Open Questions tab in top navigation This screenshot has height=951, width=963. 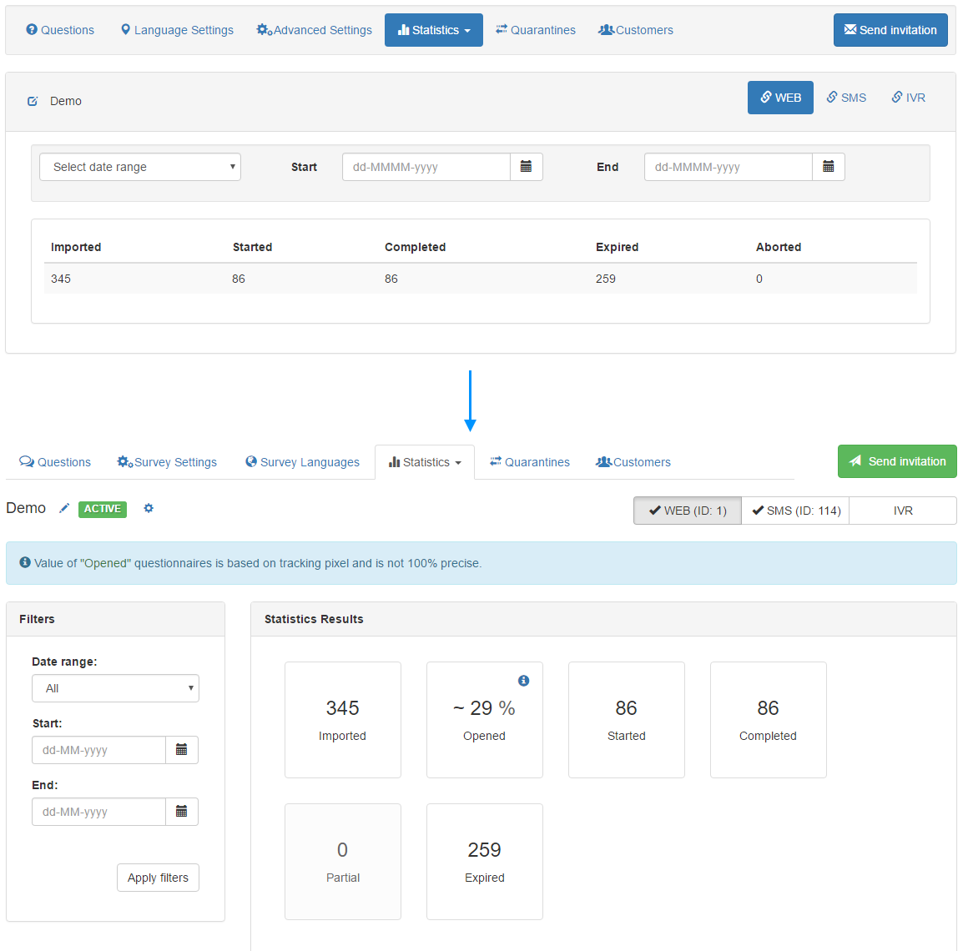60,30
